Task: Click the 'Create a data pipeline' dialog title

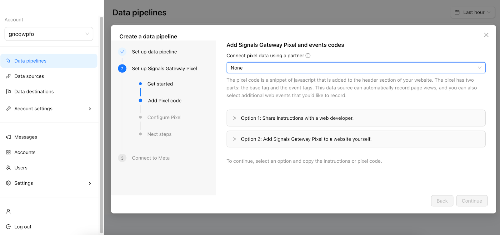Action: coord(148,36)
